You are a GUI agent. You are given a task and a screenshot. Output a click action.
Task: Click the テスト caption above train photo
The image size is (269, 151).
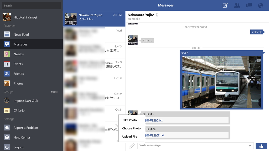point(185,53)
